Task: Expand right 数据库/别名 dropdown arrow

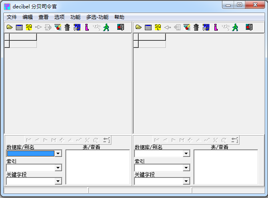Action: tap(186, 154)
